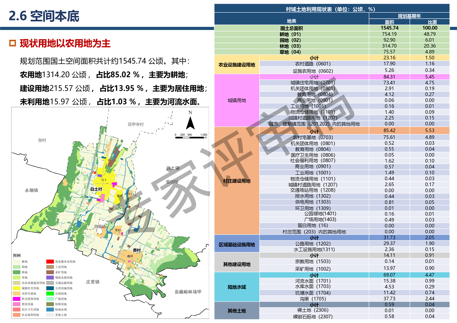Select the 广场用地 legend swatch
The image size is (457, 323).
click(x=50, y=299)
